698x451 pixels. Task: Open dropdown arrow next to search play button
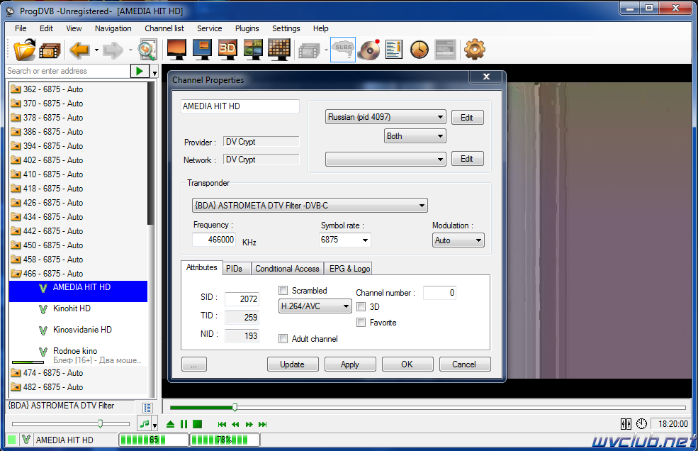click(x=154, y=72)
